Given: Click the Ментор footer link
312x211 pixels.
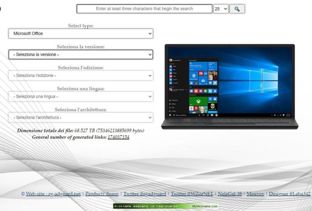Looking at the screenshot, I should pyautogui.click(x=255, y=194).
